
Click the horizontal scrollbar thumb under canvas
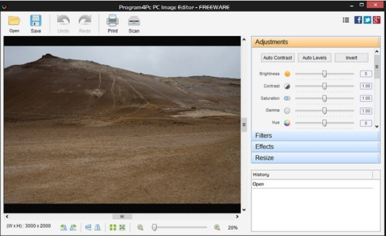pyautogui.click(x=122, y=216)
